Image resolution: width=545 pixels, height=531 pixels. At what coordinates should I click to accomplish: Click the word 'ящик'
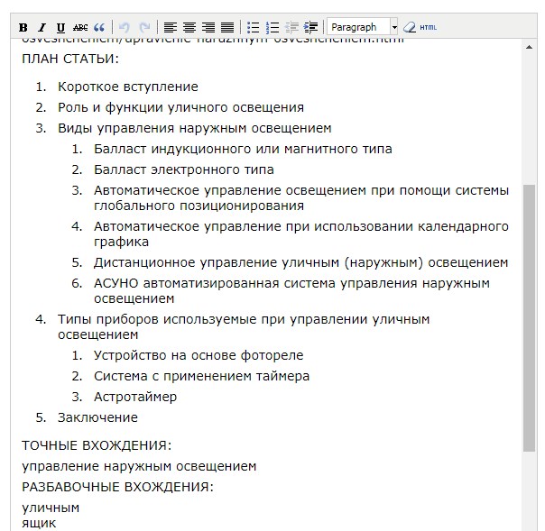coord(39,524)
